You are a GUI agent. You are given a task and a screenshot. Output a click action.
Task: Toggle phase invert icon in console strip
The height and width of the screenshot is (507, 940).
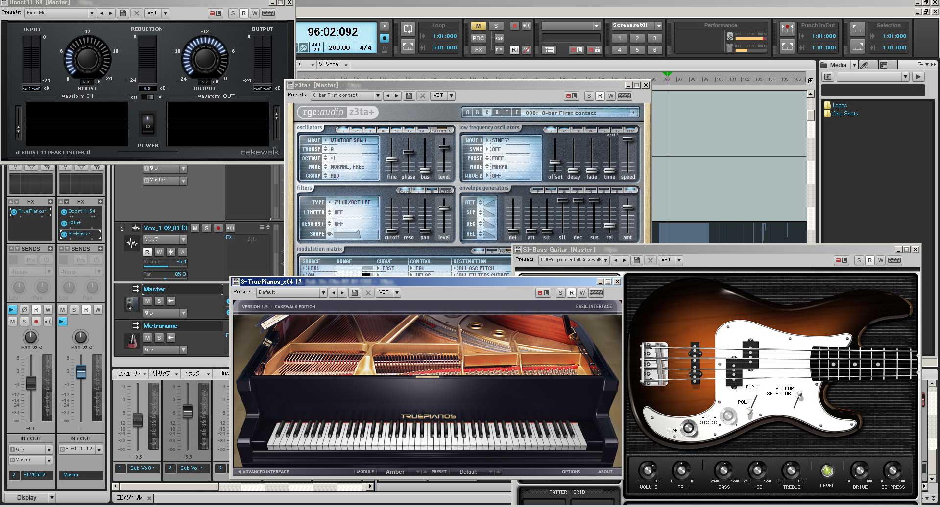pos(24,310)
